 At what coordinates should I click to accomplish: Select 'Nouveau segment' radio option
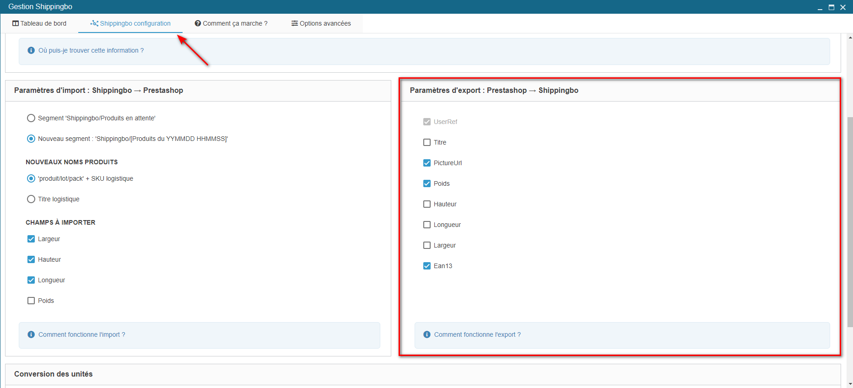point(31,139)
